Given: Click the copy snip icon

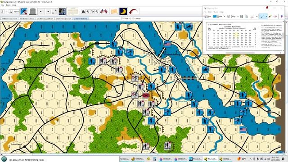Looking at the screenshot, I should click(x=247, y=16).
